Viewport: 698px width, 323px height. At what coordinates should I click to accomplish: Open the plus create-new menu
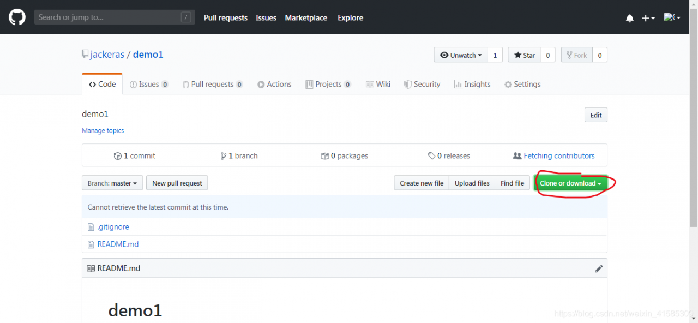click(648, 18)
